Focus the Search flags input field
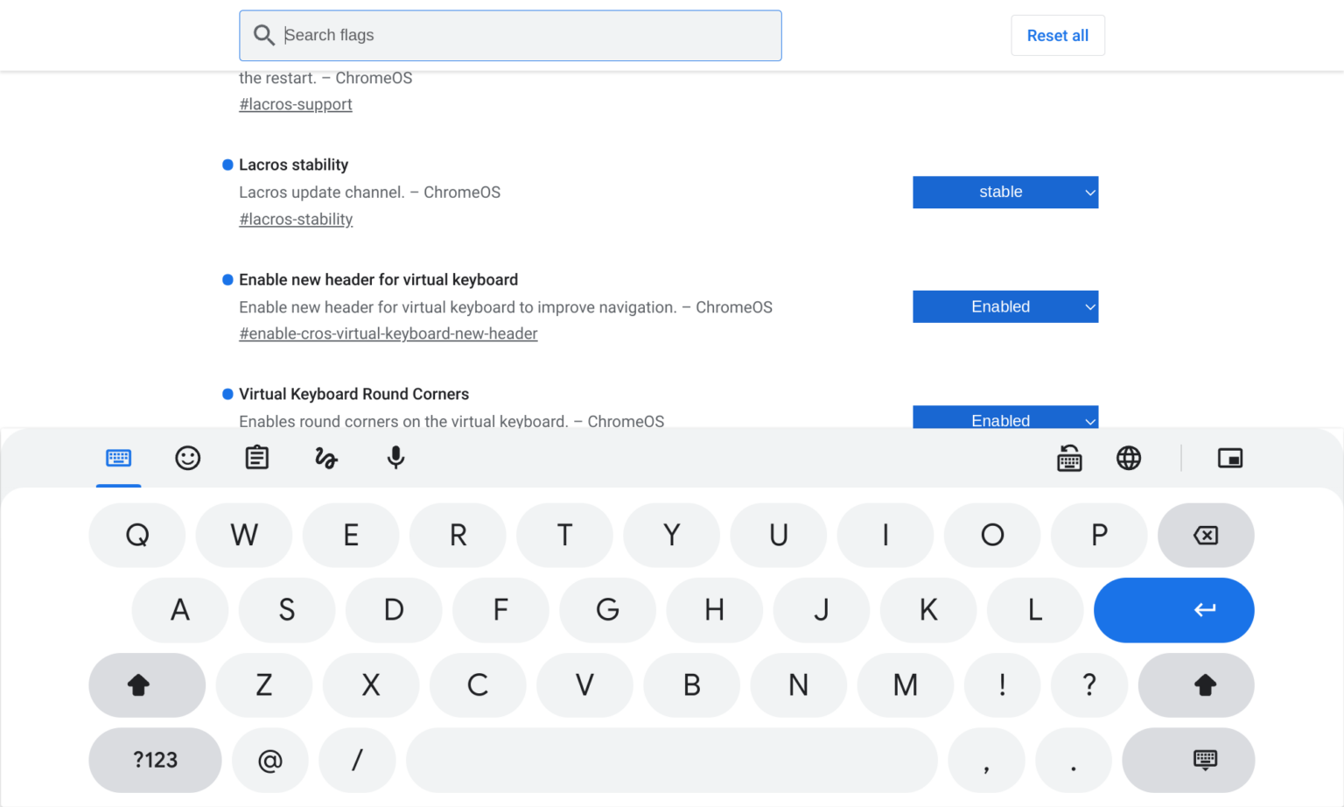The height and width of the screenshot is (807, 1344). tap(510, 35)
